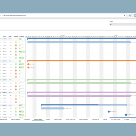The width and height of the screenshot is (136, 136).
Task: Select the short light blue task bar
Action: click(x=52, y=108)
